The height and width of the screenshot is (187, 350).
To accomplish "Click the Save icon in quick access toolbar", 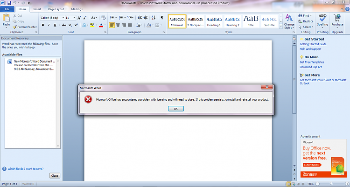I will (x=9, y=3).
